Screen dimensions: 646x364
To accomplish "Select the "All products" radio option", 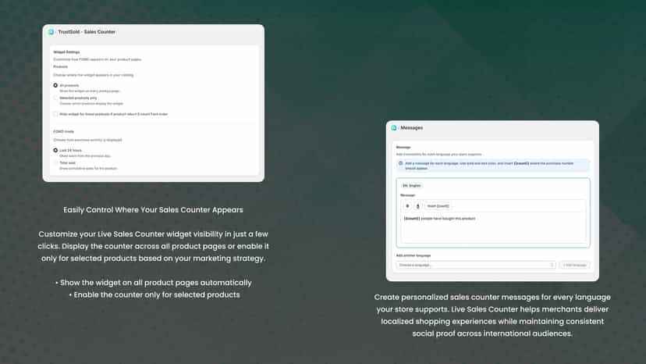I will tap(55, 85).
